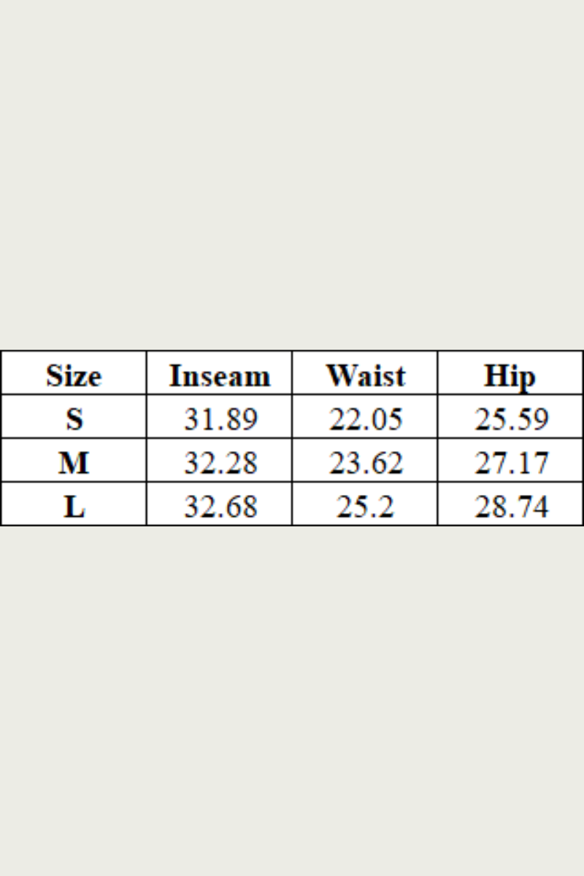Viewport: 584px width, 876px height.
Task: Select the 25.2 waist measurement
Action: tap(365, 506)
